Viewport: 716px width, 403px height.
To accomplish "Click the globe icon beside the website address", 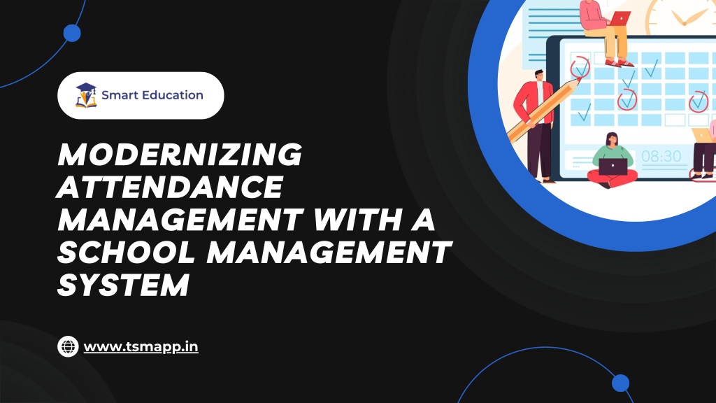I will pyautogui.click(x=68, y=346).
